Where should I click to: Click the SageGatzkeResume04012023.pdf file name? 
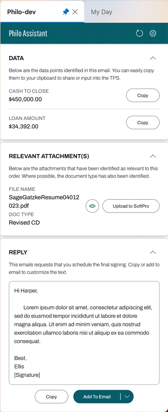(44, 201)
